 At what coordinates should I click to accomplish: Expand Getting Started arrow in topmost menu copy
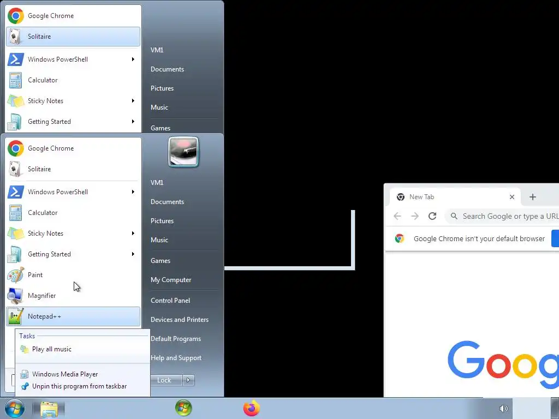[133, 122]
